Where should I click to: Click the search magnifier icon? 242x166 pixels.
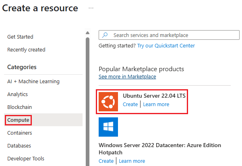pos(105,35)
